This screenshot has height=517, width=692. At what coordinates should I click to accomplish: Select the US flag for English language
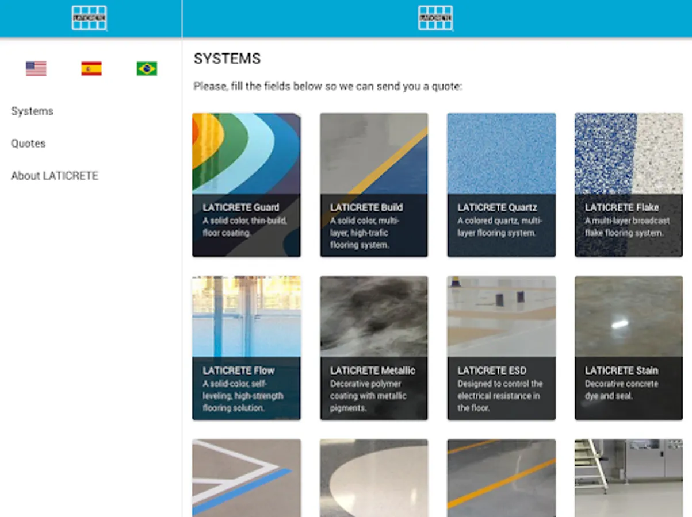click(x=36, y=69)
